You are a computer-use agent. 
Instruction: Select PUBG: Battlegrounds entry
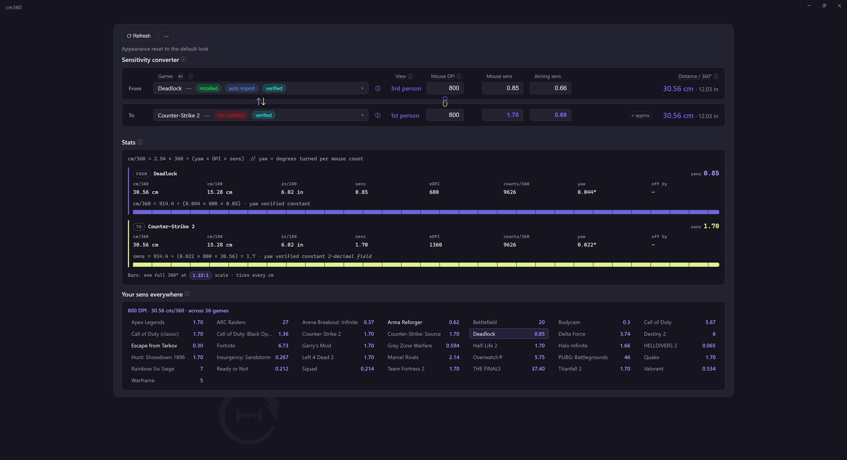tap(594, 357)
